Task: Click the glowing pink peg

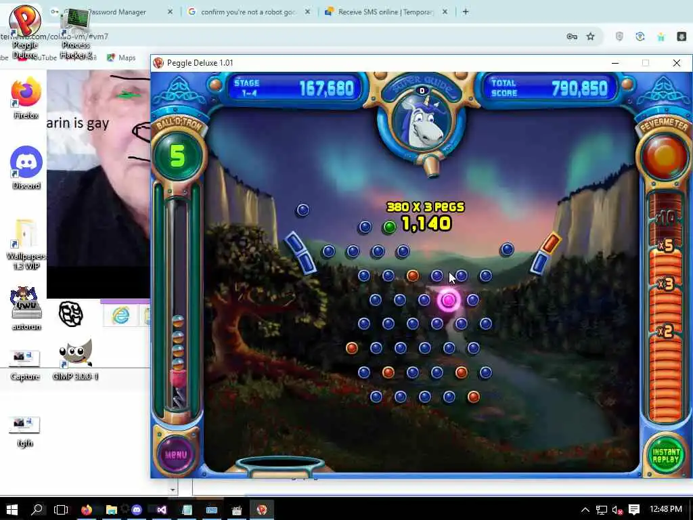Action: point(448,300)
